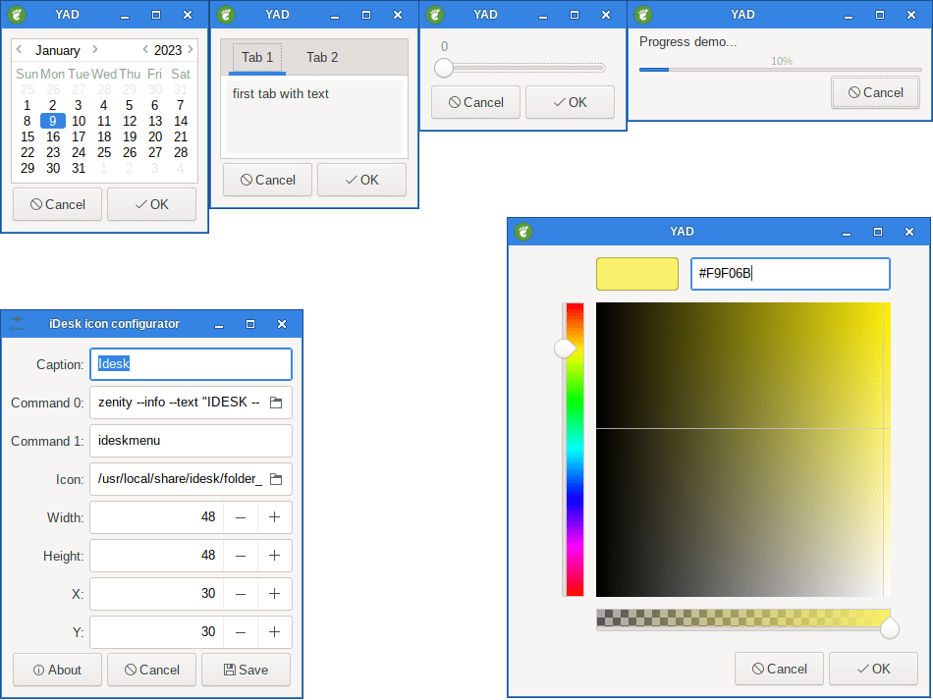
Task: Click the YAD logo in the calendar window titlebar
Action: point(16,14)
